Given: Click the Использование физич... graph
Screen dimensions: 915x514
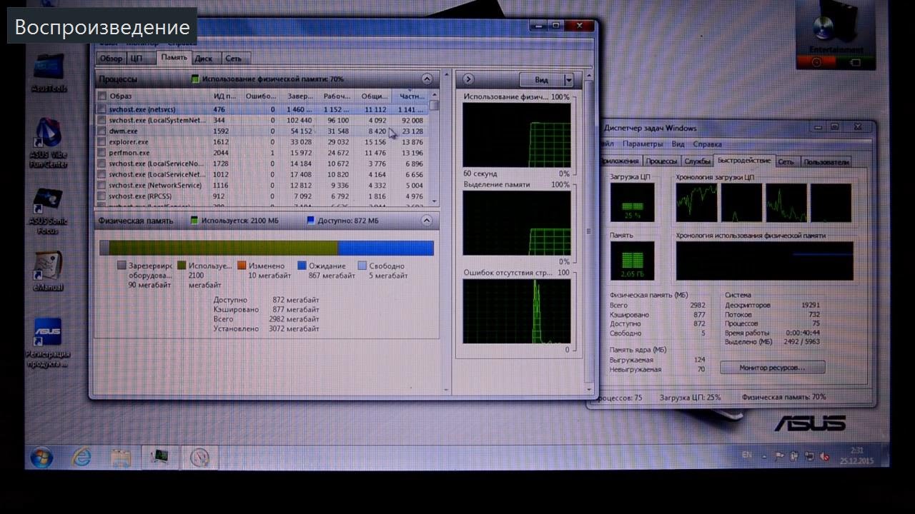Looking at the screenshot, I should click(x=517, y=135).
